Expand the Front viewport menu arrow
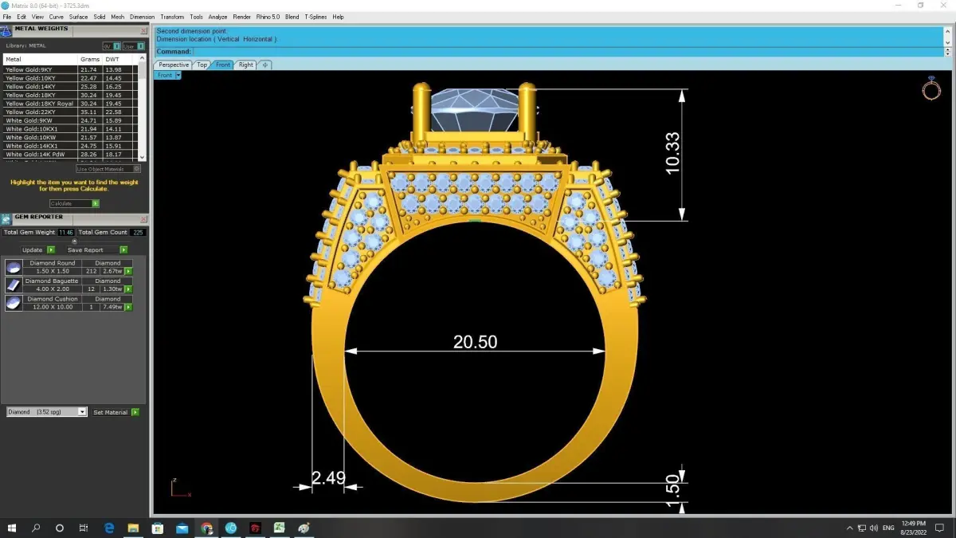956x538 pixels. click(x=178, y=75)
